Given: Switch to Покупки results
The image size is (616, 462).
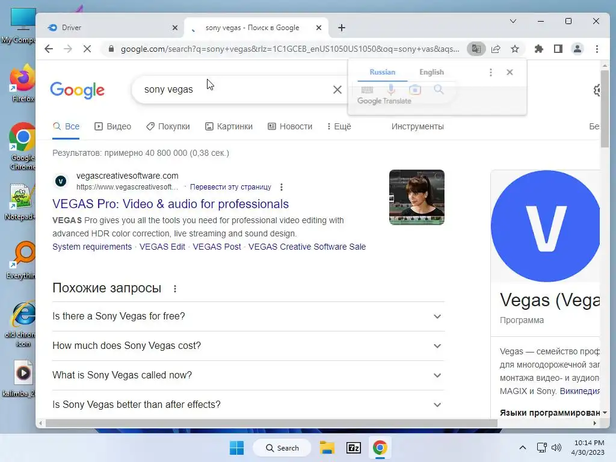Looking at the screenshot, I should point(168,126).
